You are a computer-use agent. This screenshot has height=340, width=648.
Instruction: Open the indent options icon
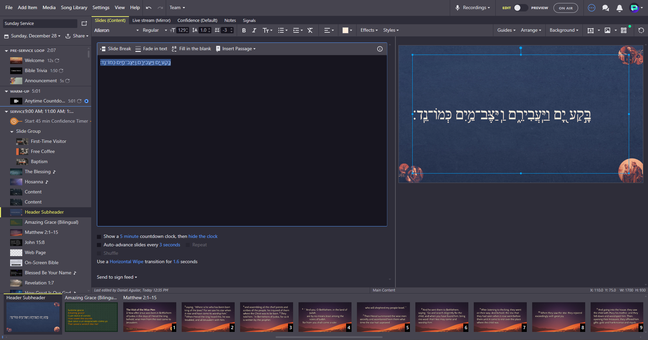click(298, 30)
